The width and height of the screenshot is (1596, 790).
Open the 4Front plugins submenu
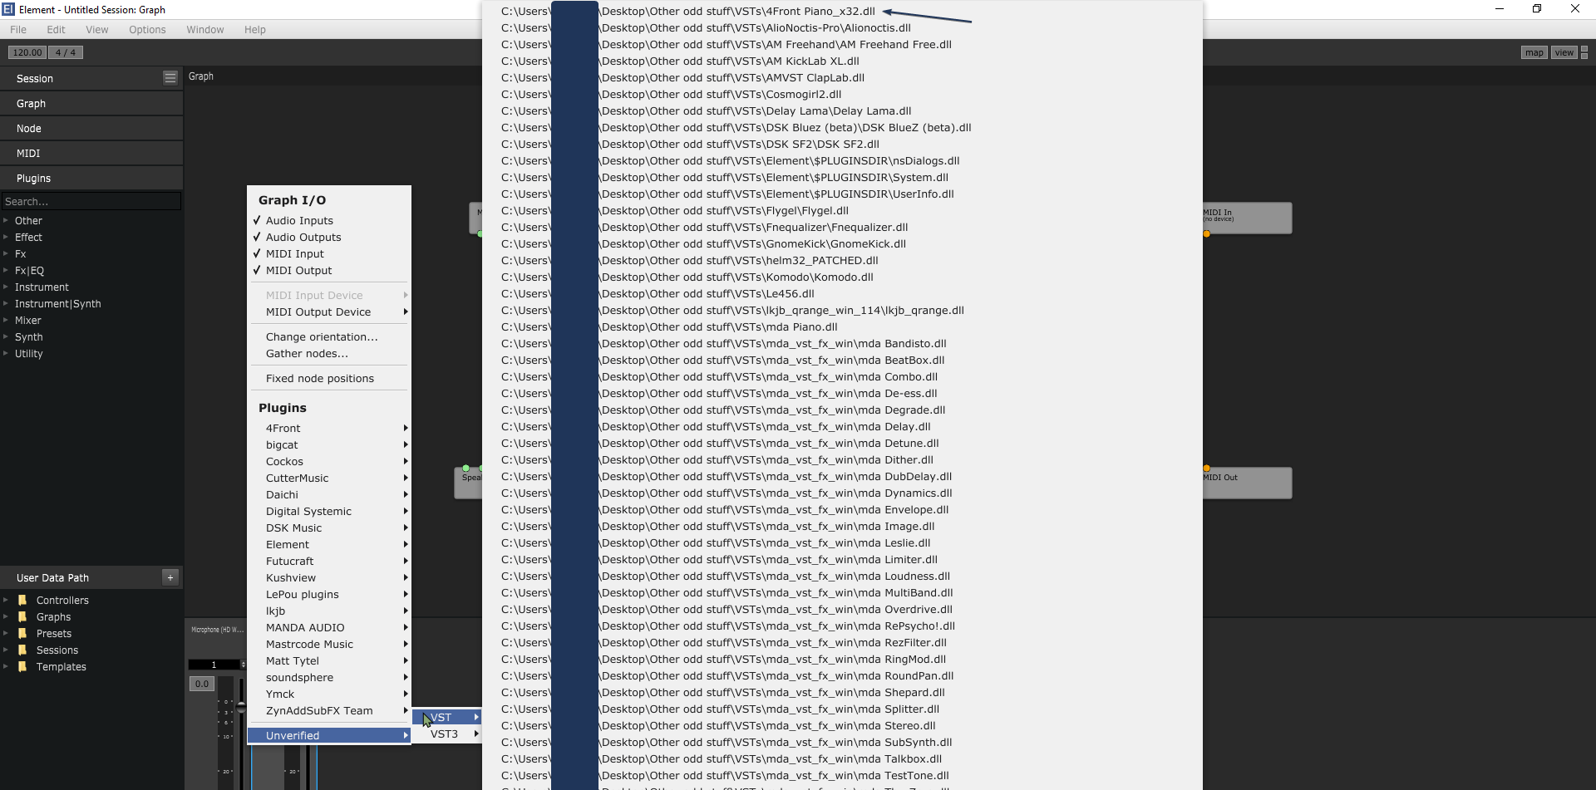point(329,429)
